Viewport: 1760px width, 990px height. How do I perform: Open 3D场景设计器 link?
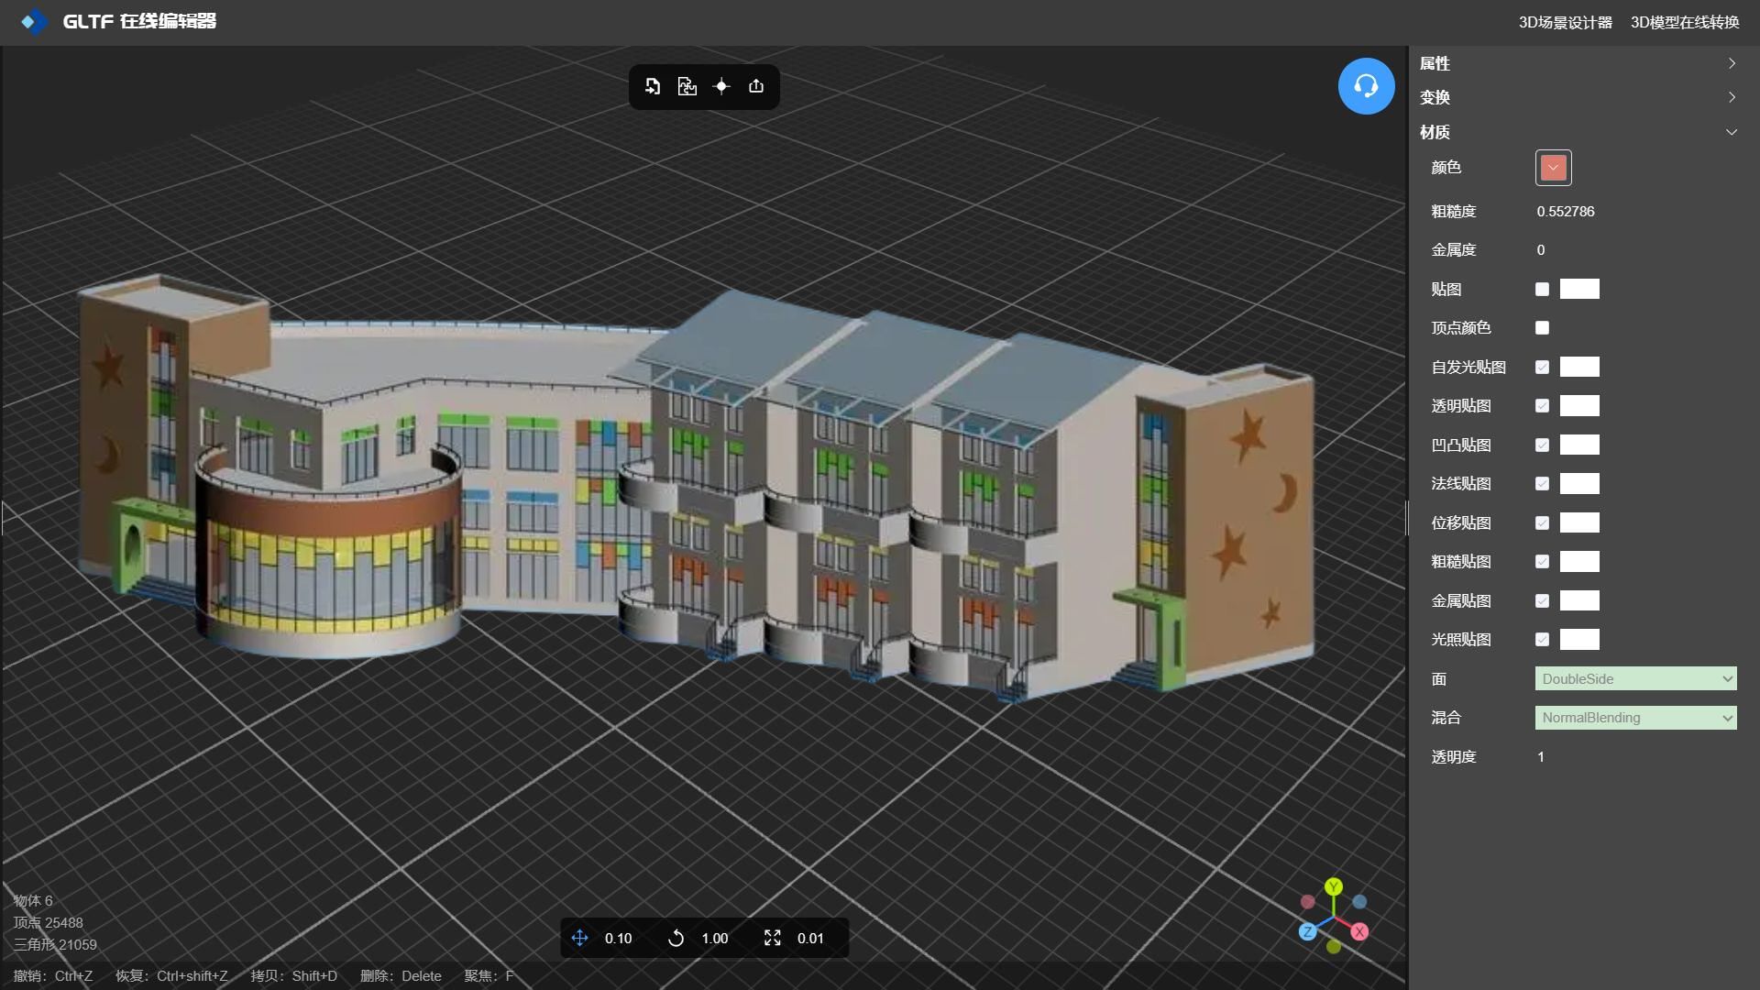[1565, 22]
